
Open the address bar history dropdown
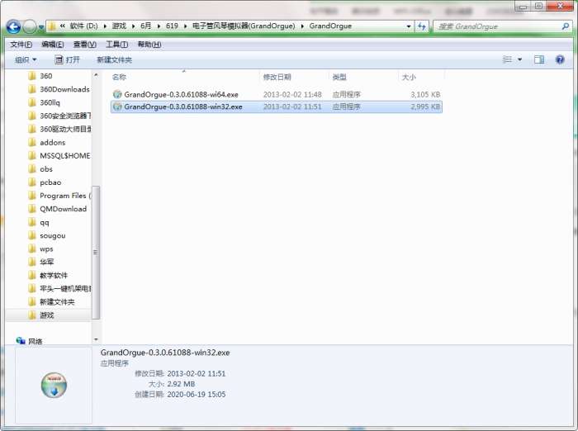pyautogui.click(x=409, y=26)
